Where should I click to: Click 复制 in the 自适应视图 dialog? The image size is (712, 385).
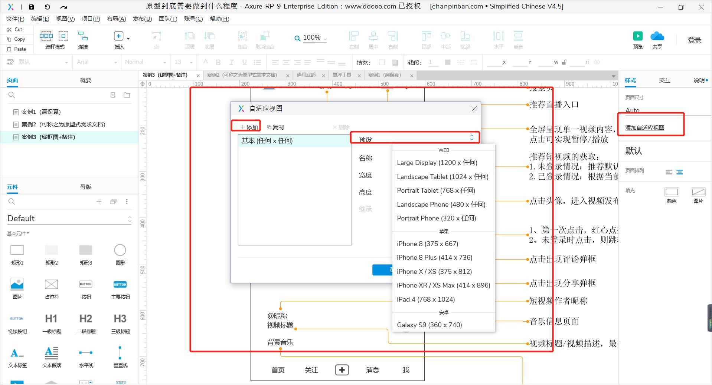click(x=275, y=127)
